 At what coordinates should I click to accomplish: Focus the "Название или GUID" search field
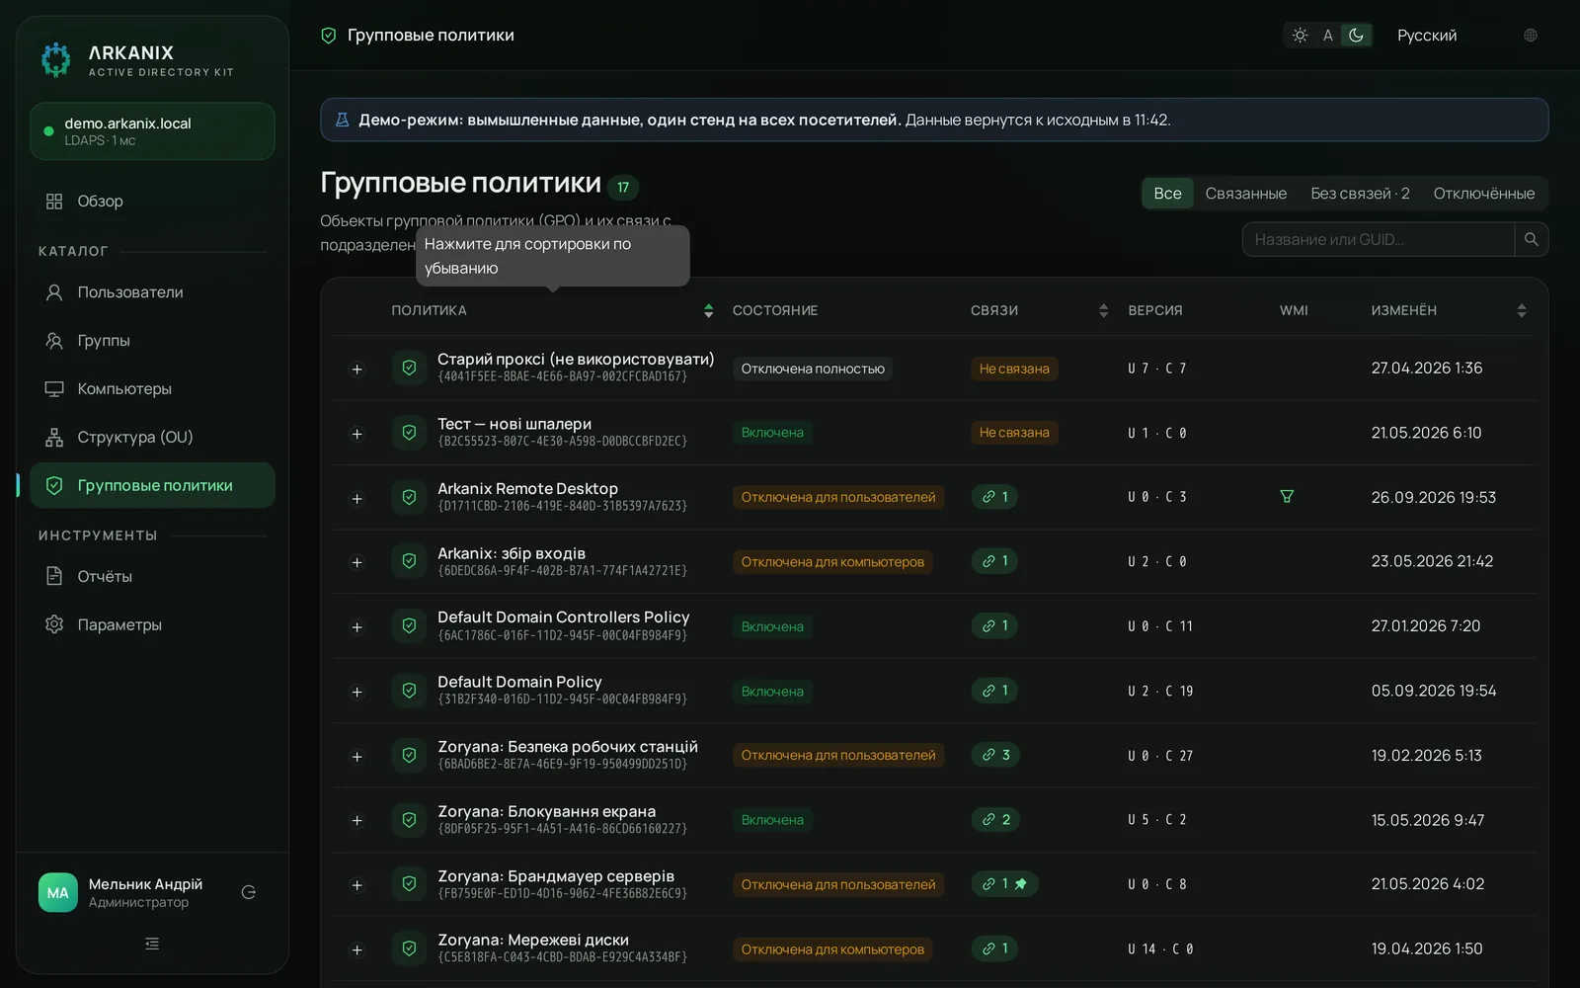1379,239
